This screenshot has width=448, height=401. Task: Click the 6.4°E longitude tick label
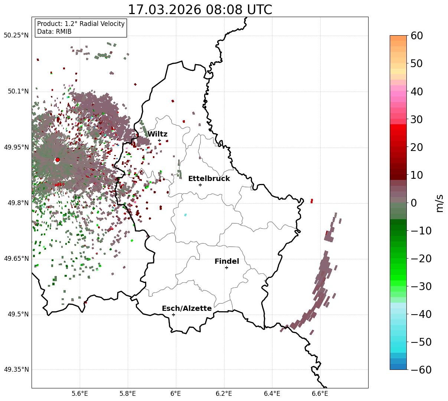(272, 394)
